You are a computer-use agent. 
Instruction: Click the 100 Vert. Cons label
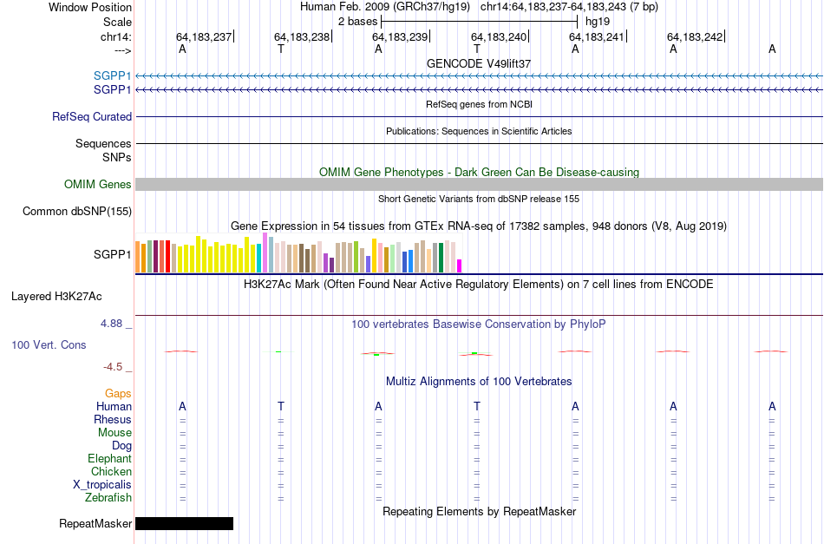pyautogui.click(x=49, y=344)
